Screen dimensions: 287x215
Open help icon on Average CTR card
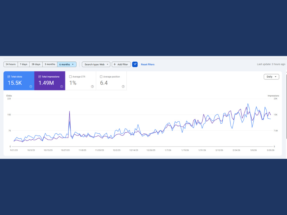(x=92, y=87)
